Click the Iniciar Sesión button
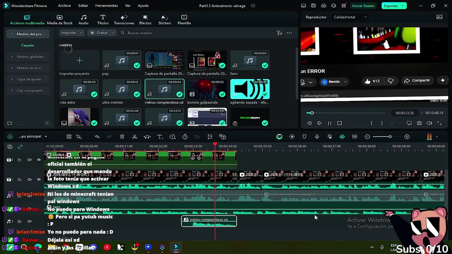Viewport: 452px width, 254px height. 363,6
